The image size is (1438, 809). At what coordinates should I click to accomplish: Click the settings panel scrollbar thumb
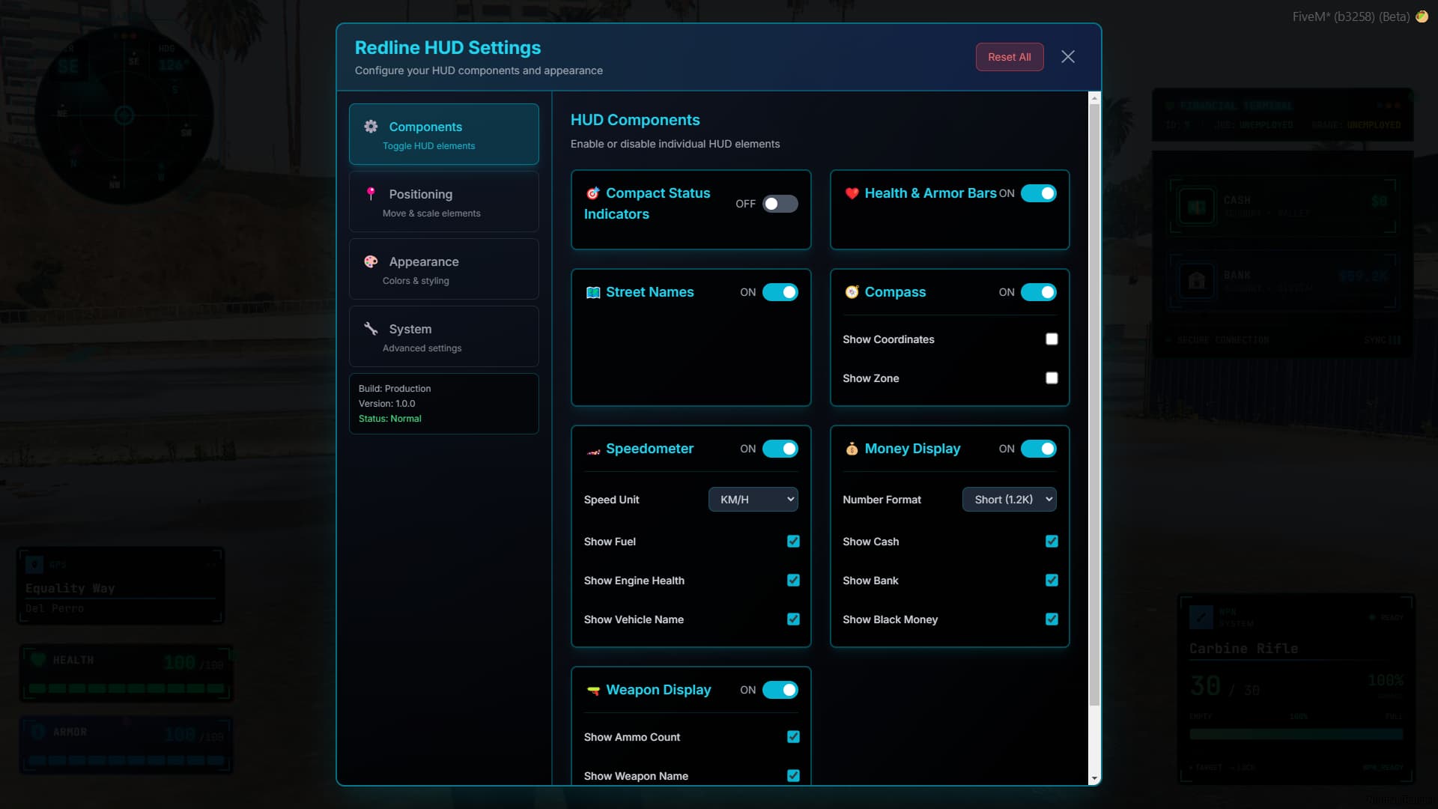[x=1094, y=404]
